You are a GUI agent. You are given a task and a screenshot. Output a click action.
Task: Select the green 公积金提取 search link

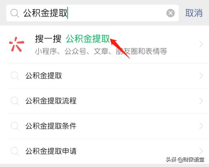88,39
